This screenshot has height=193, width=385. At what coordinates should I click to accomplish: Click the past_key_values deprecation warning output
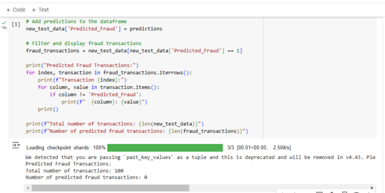tap(201, 157)
